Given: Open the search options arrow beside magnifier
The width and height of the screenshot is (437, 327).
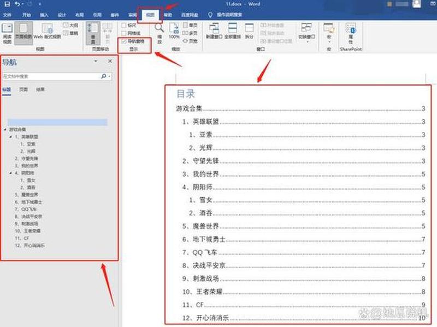Looking at the screenshot, I should click(x=110, y=76).
